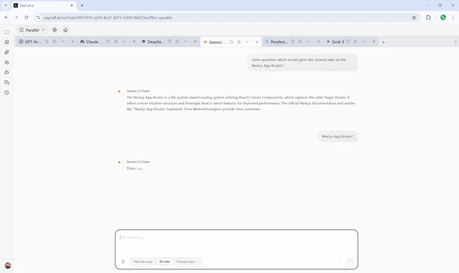Open the first robot icon in left sidebar
This screenshot has width=459, height=273.
point(7,63)
